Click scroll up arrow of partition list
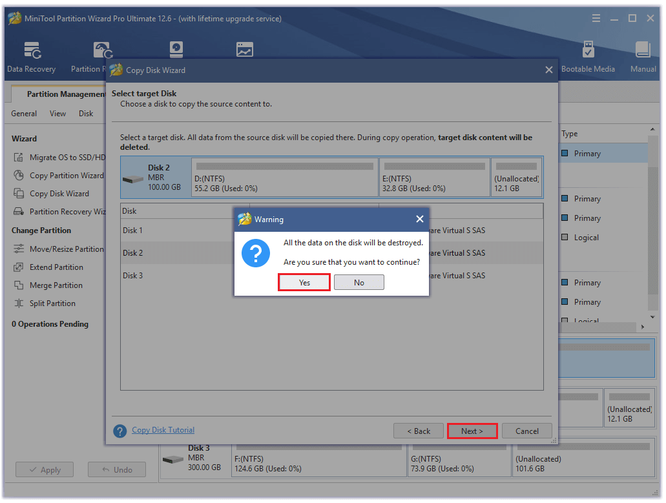666x503 pixels. 652,129
